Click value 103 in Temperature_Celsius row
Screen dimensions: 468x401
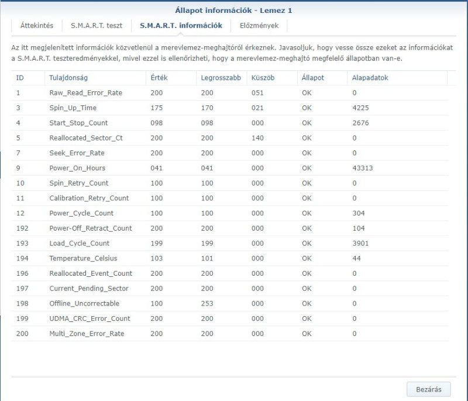[x=157, y=258]
